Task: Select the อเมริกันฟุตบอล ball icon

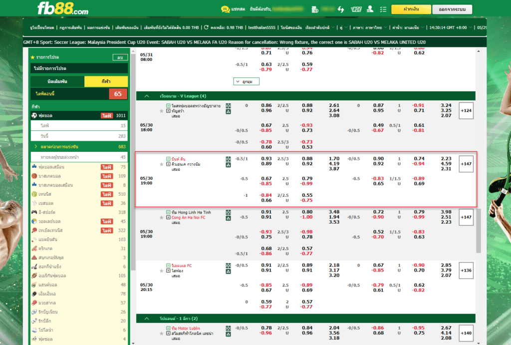Action: coord(34,276)
